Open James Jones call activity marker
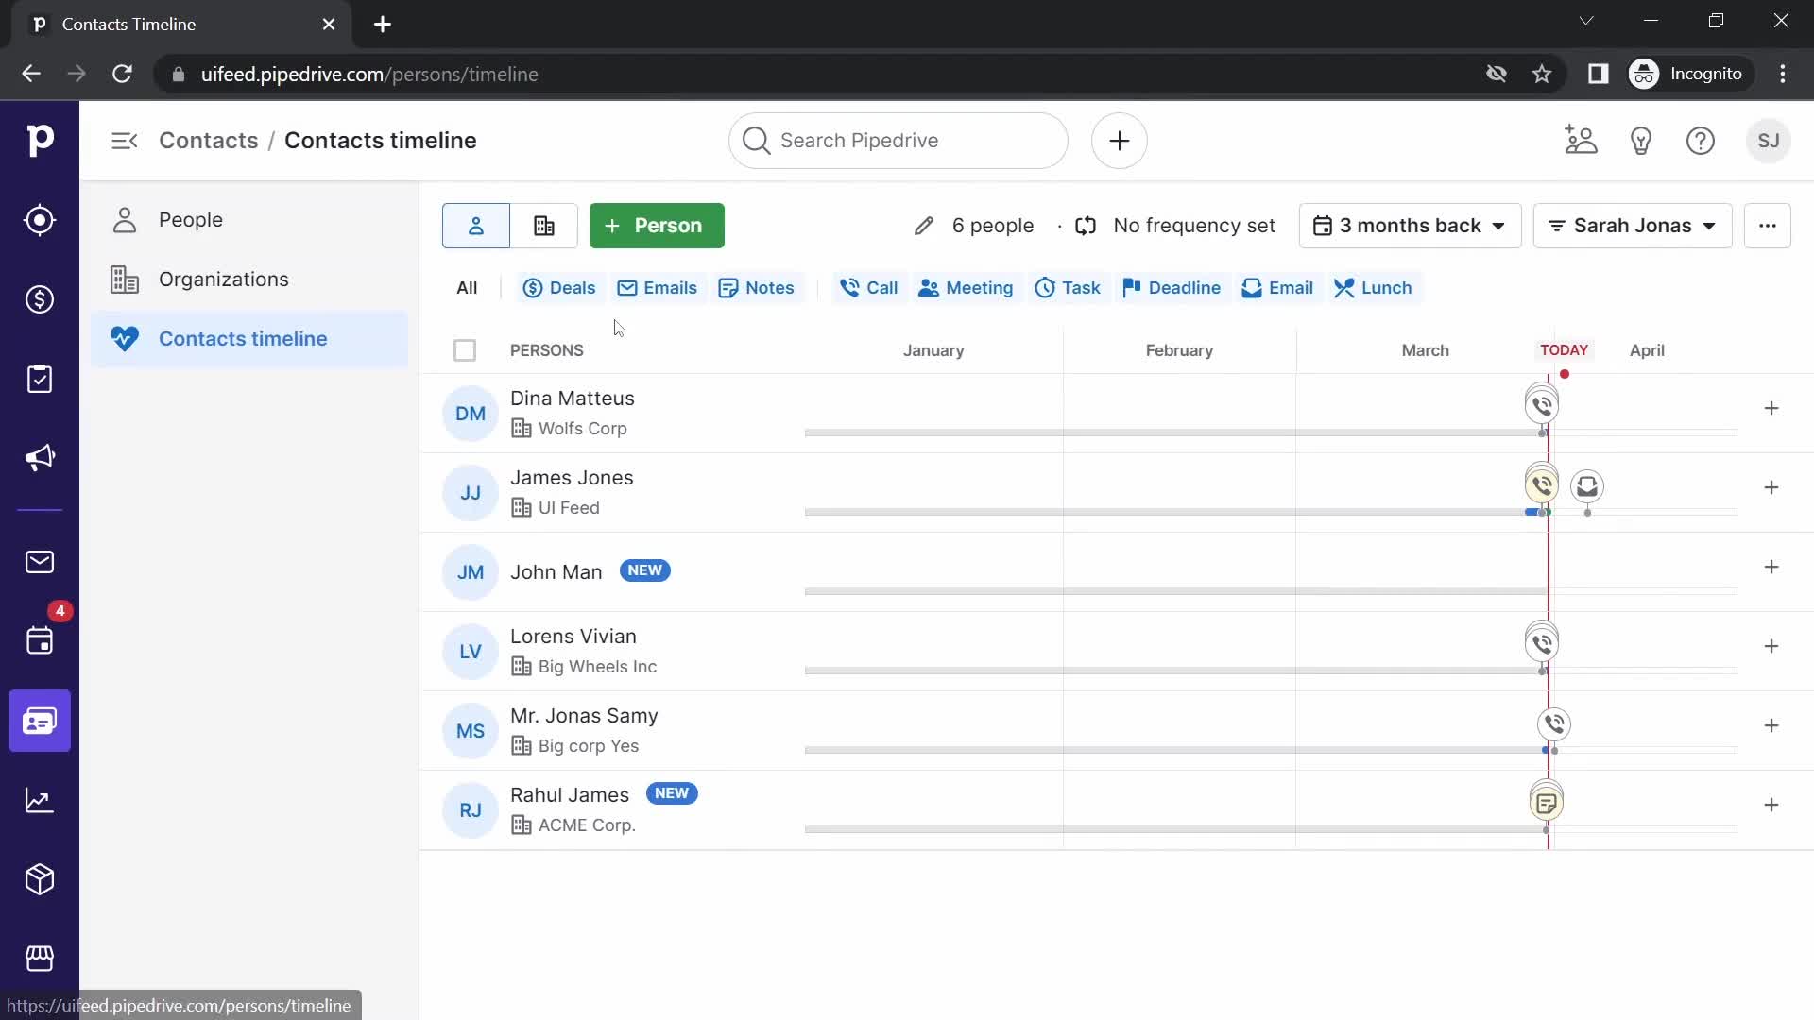The image size is (1814, 1020). pos(1542,484)
